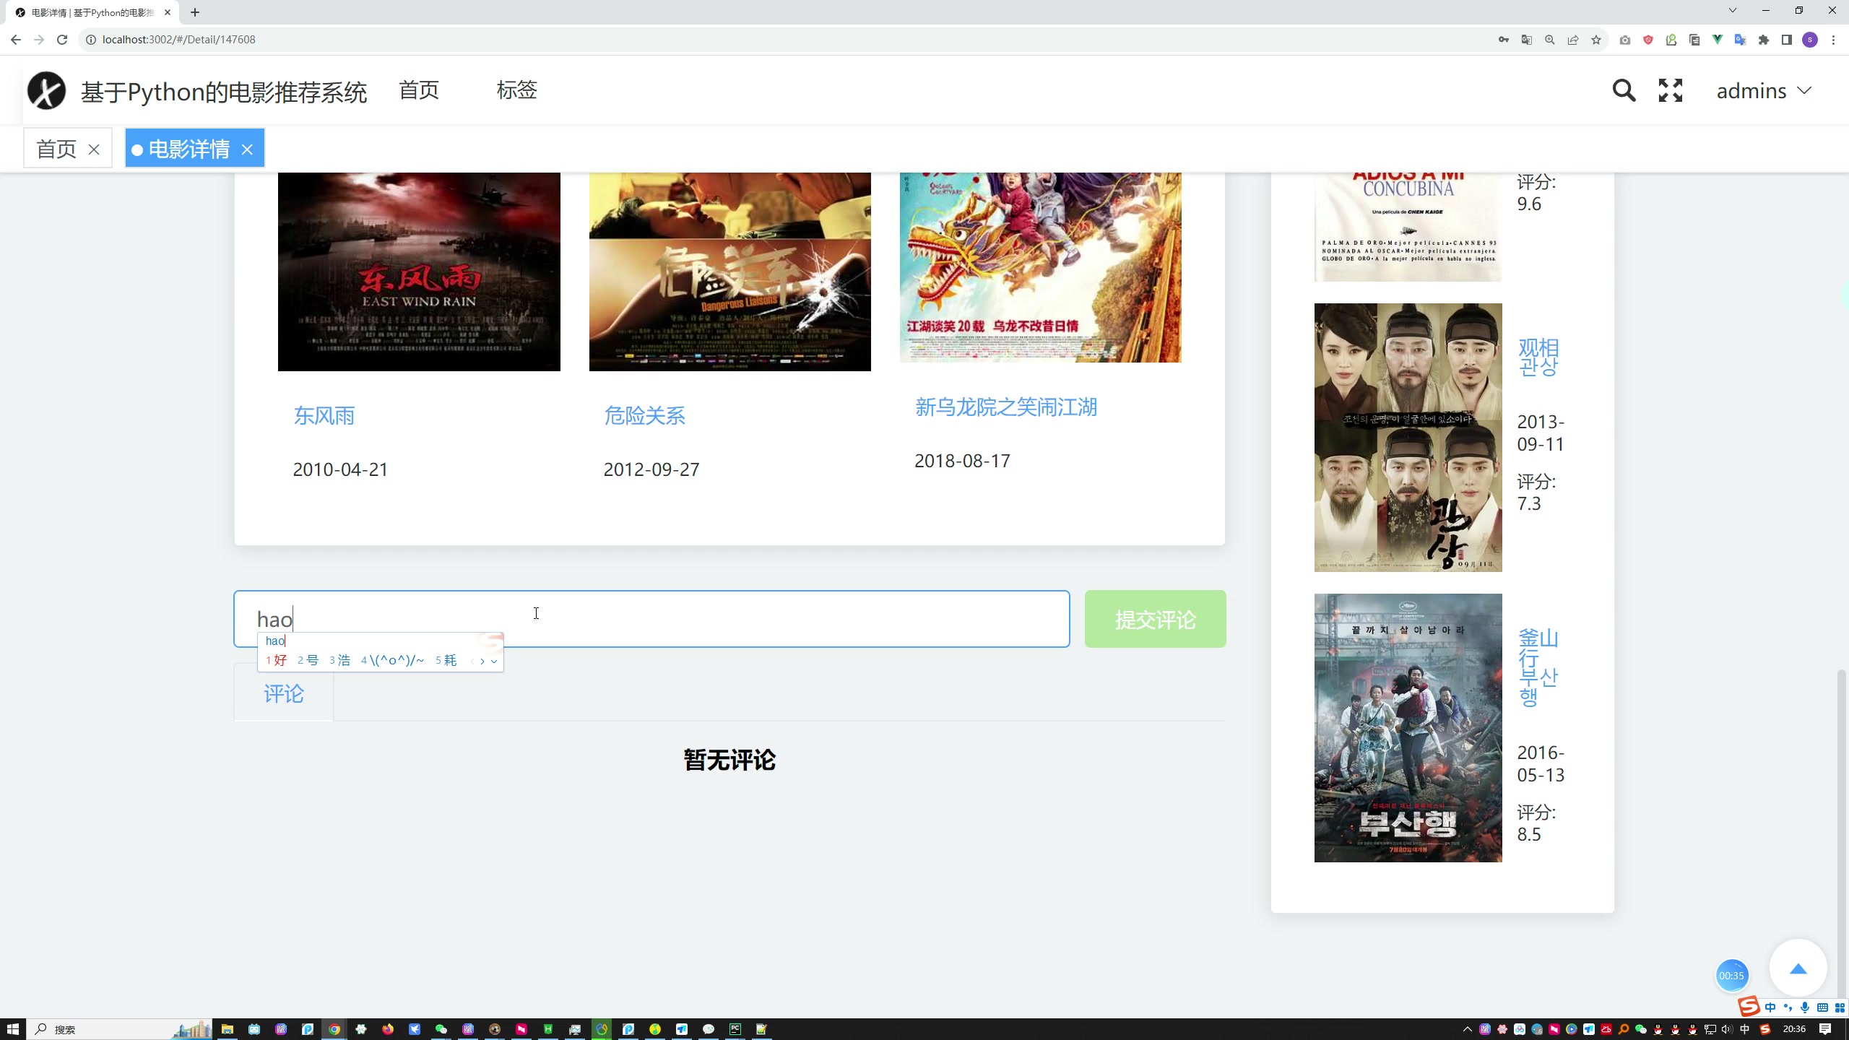Viewport: 1849px width, 1040px height.
Task: Pick IME candidate 5 耗
Action: 446,660
